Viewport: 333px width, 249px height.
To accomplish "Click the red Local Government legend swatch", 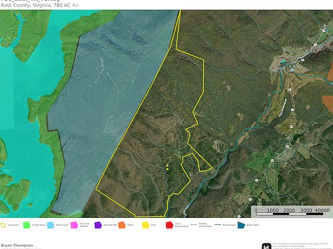I will [169, 225].
